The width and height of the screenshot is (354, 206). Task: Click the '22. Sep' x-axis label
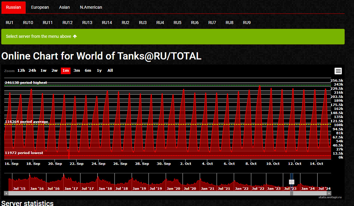click(77, 164)
